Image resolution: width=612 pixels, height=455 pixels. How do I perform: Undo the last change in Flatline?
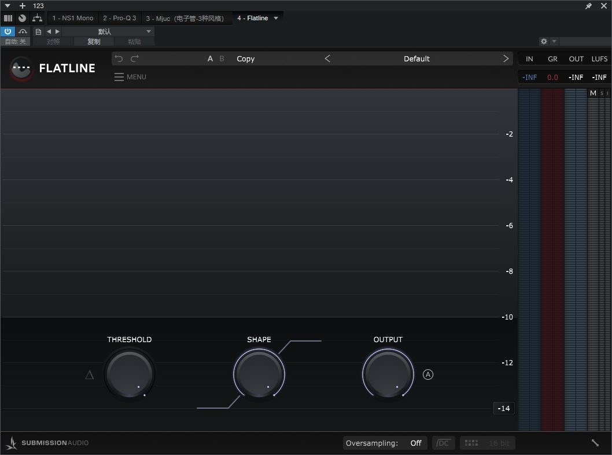click(x=119, y=58)
